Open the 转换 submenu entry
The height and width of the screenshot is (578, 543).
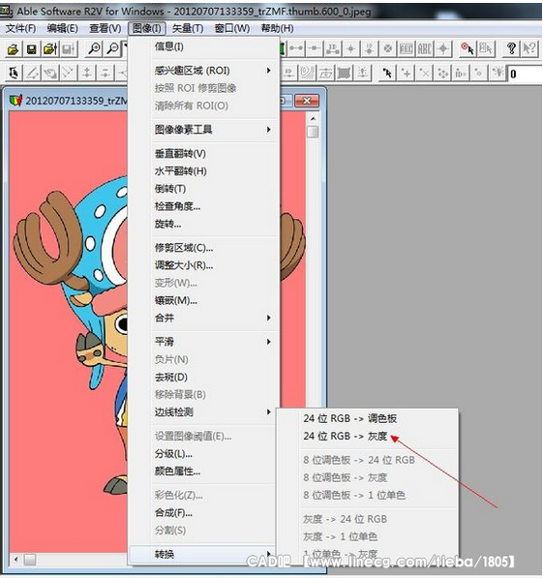pyautogui.click(x=202, y=554)
